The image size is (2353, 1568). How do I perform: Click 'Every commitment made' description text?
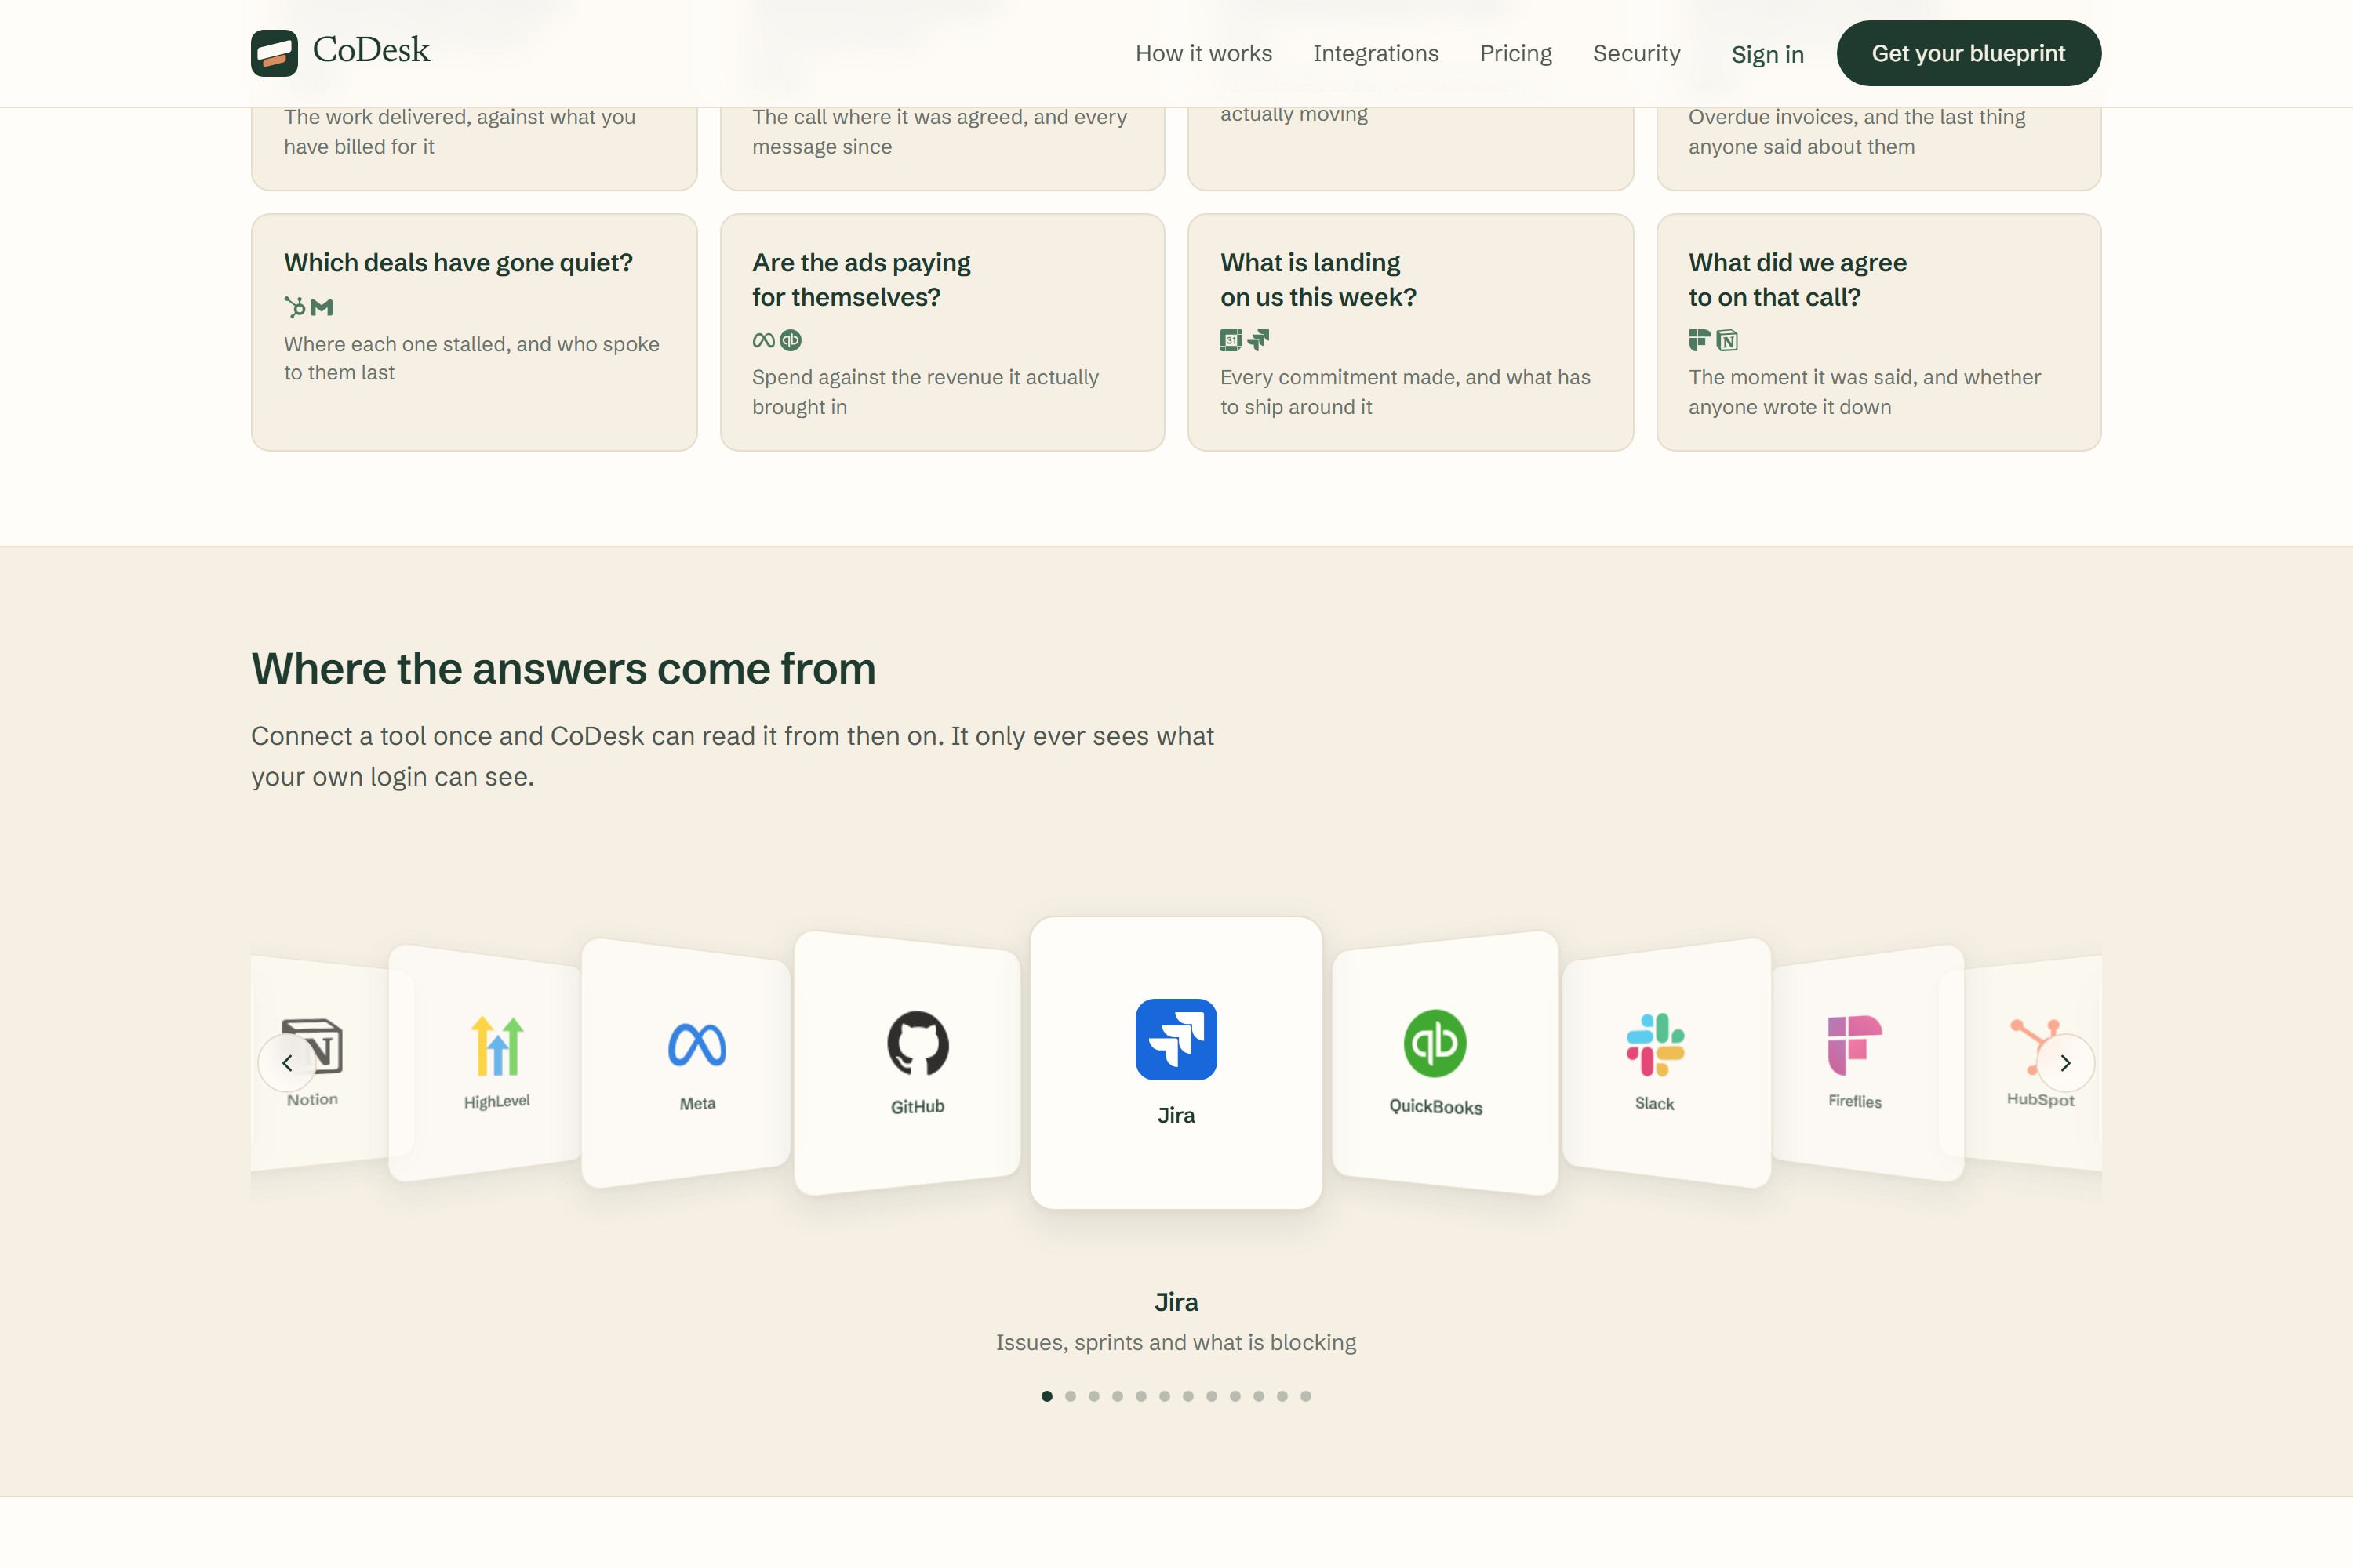(1406, 392)
